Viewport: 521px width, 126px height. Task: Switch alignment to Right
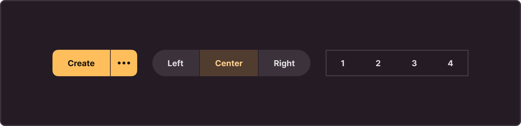pos(285,63)
